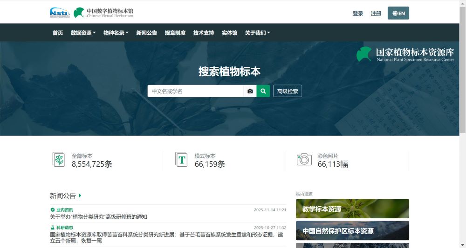The image size is (466, 248).
Task: Go to the 首页 menu item
Action: coord(58,33)
